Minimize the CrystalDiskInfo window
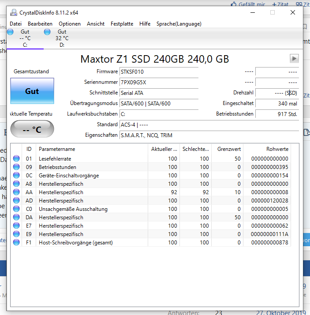The height and width of the screenshot is (315, 310). [253, 12]
